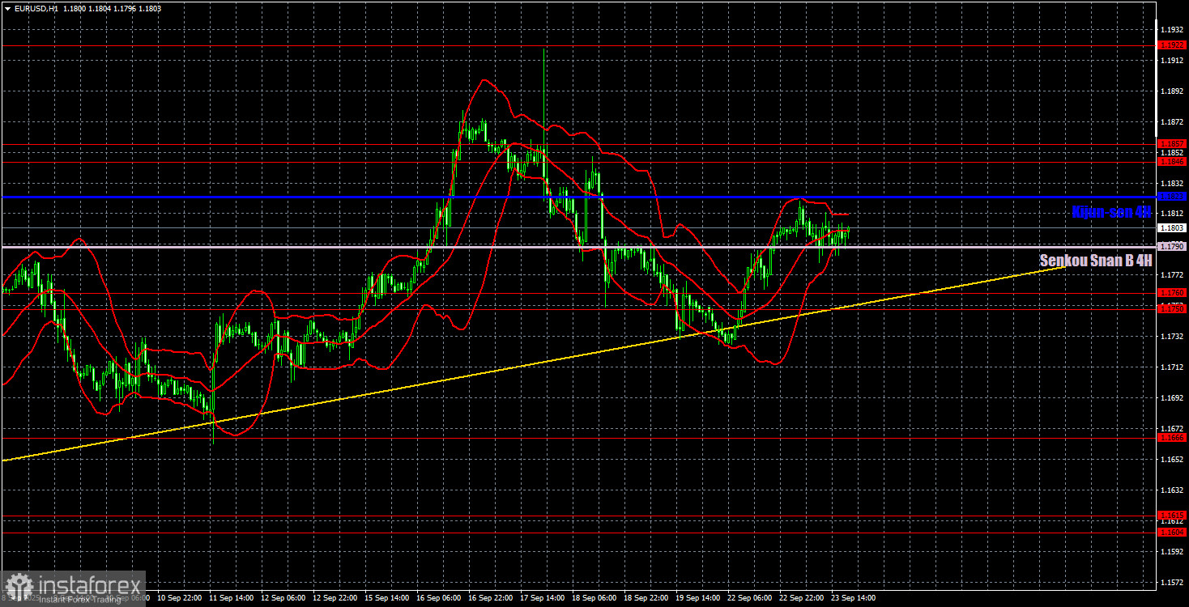Click the 1.1872 price axis label
This screenshot has width=1189, height=607.
1172,122
